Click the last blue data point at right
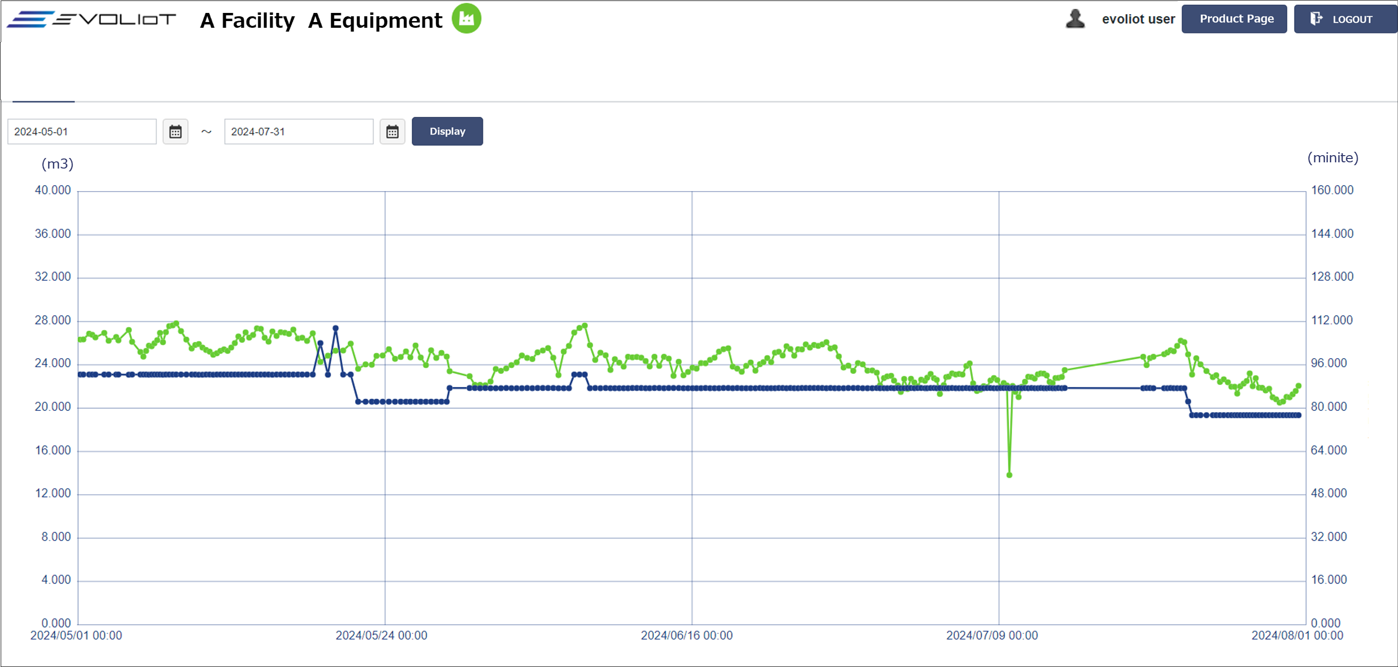1398x667 pixels. [x=1299, y=416]
